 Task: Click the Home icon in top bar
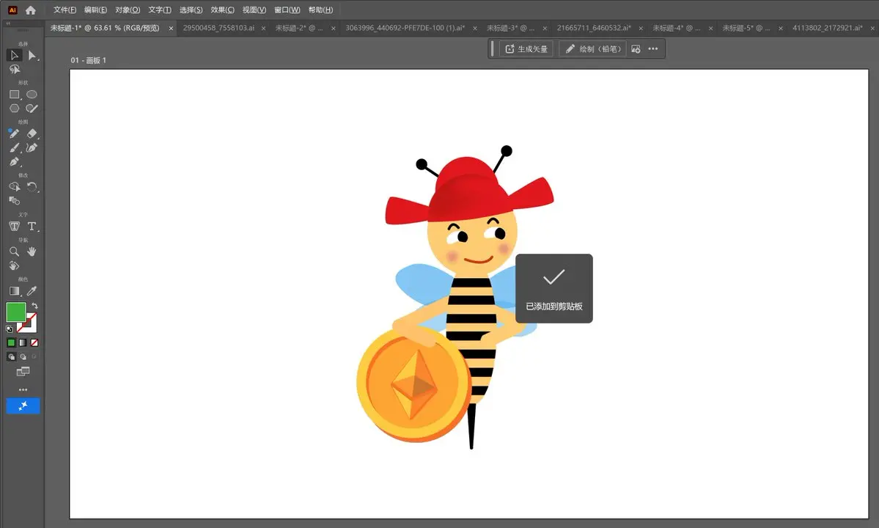pyautogui.click(x=31, y=10)
